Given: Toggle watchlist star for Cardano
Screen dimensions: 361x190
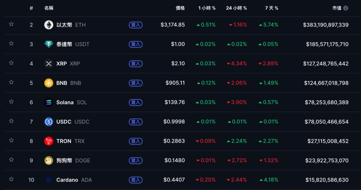Looking at the screenshot, I should tap(11, 179).
